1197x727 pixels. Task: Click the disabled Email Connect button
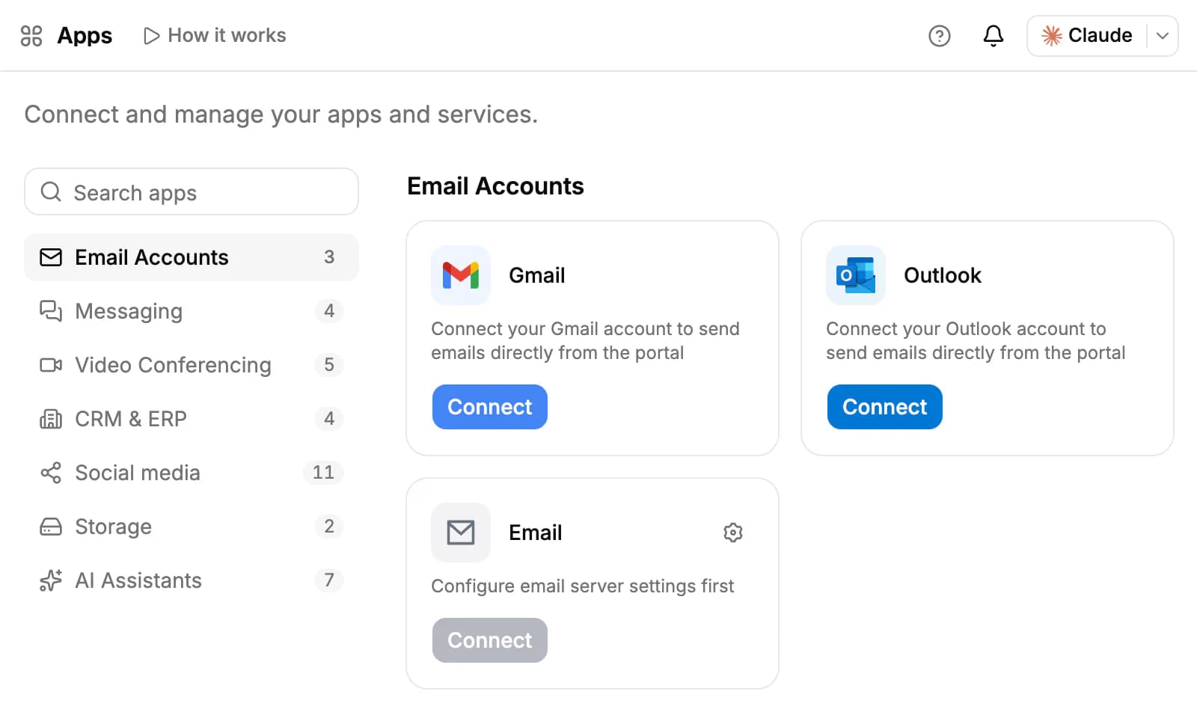(490, 640)
